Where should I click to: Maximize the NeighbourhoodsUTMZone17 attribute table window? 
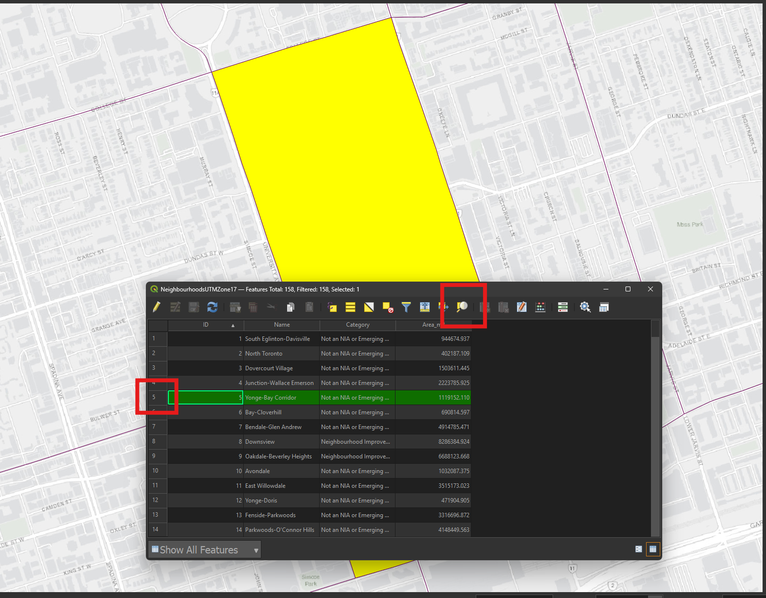(628, 289)
